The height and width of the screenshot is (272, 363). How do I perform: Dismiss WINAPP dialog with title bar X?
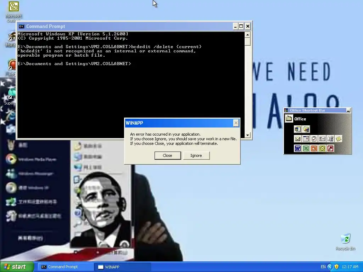236,123
